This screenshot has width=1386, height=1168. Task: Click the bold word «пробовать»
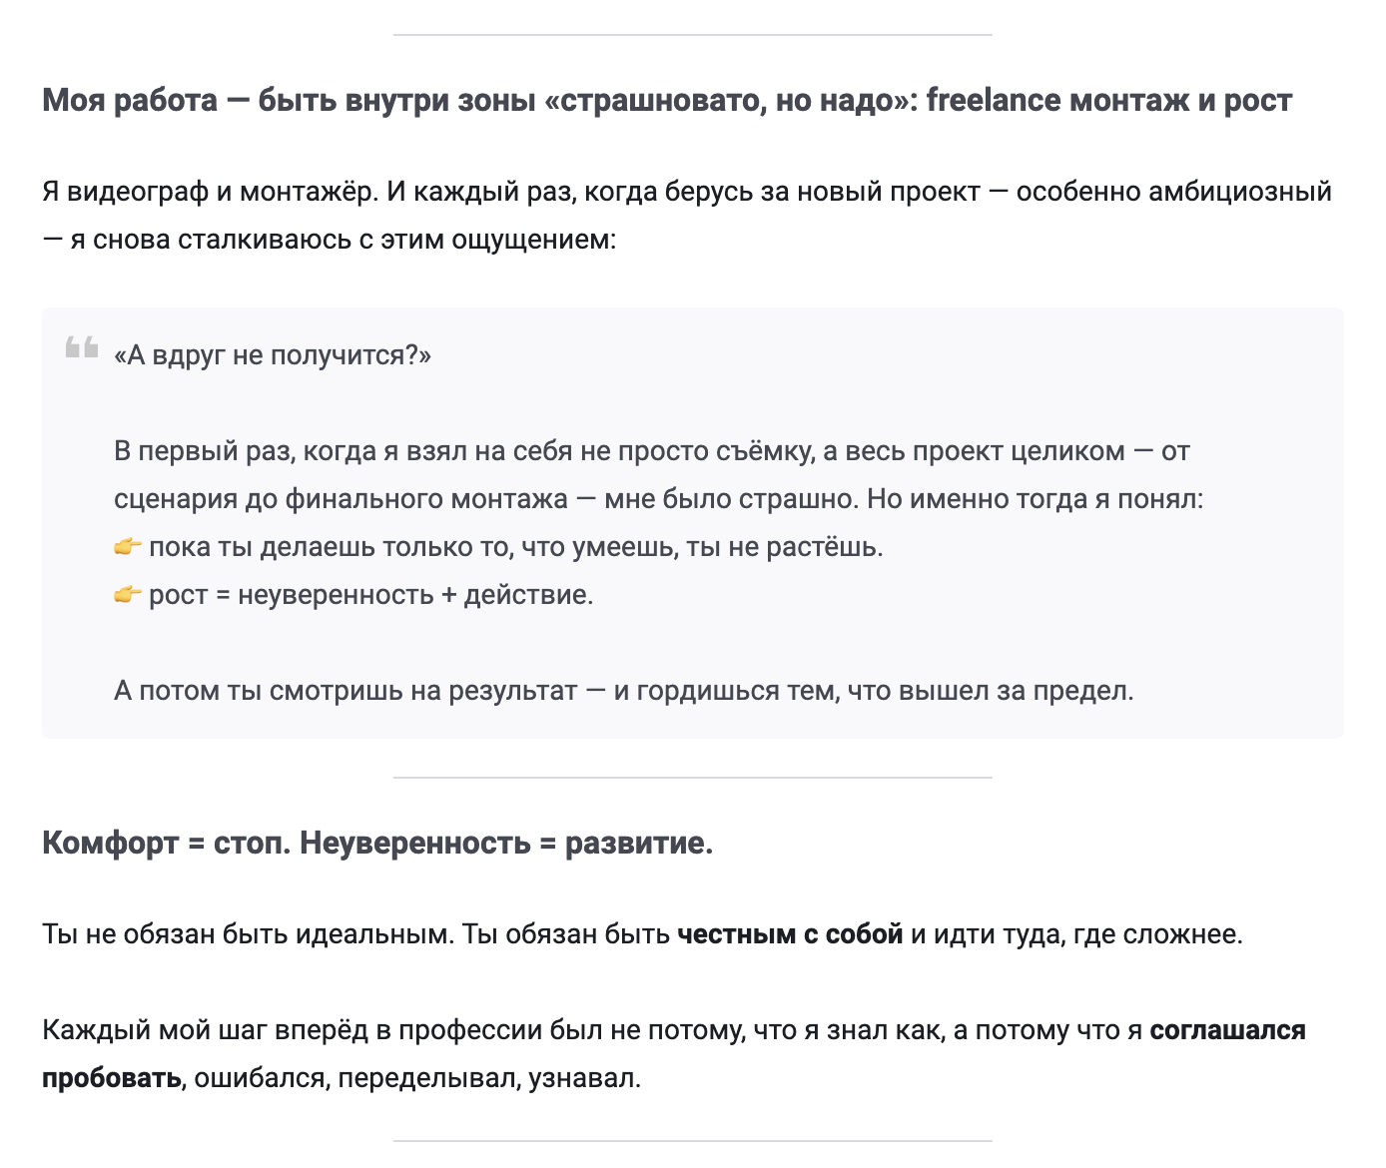112,1078
